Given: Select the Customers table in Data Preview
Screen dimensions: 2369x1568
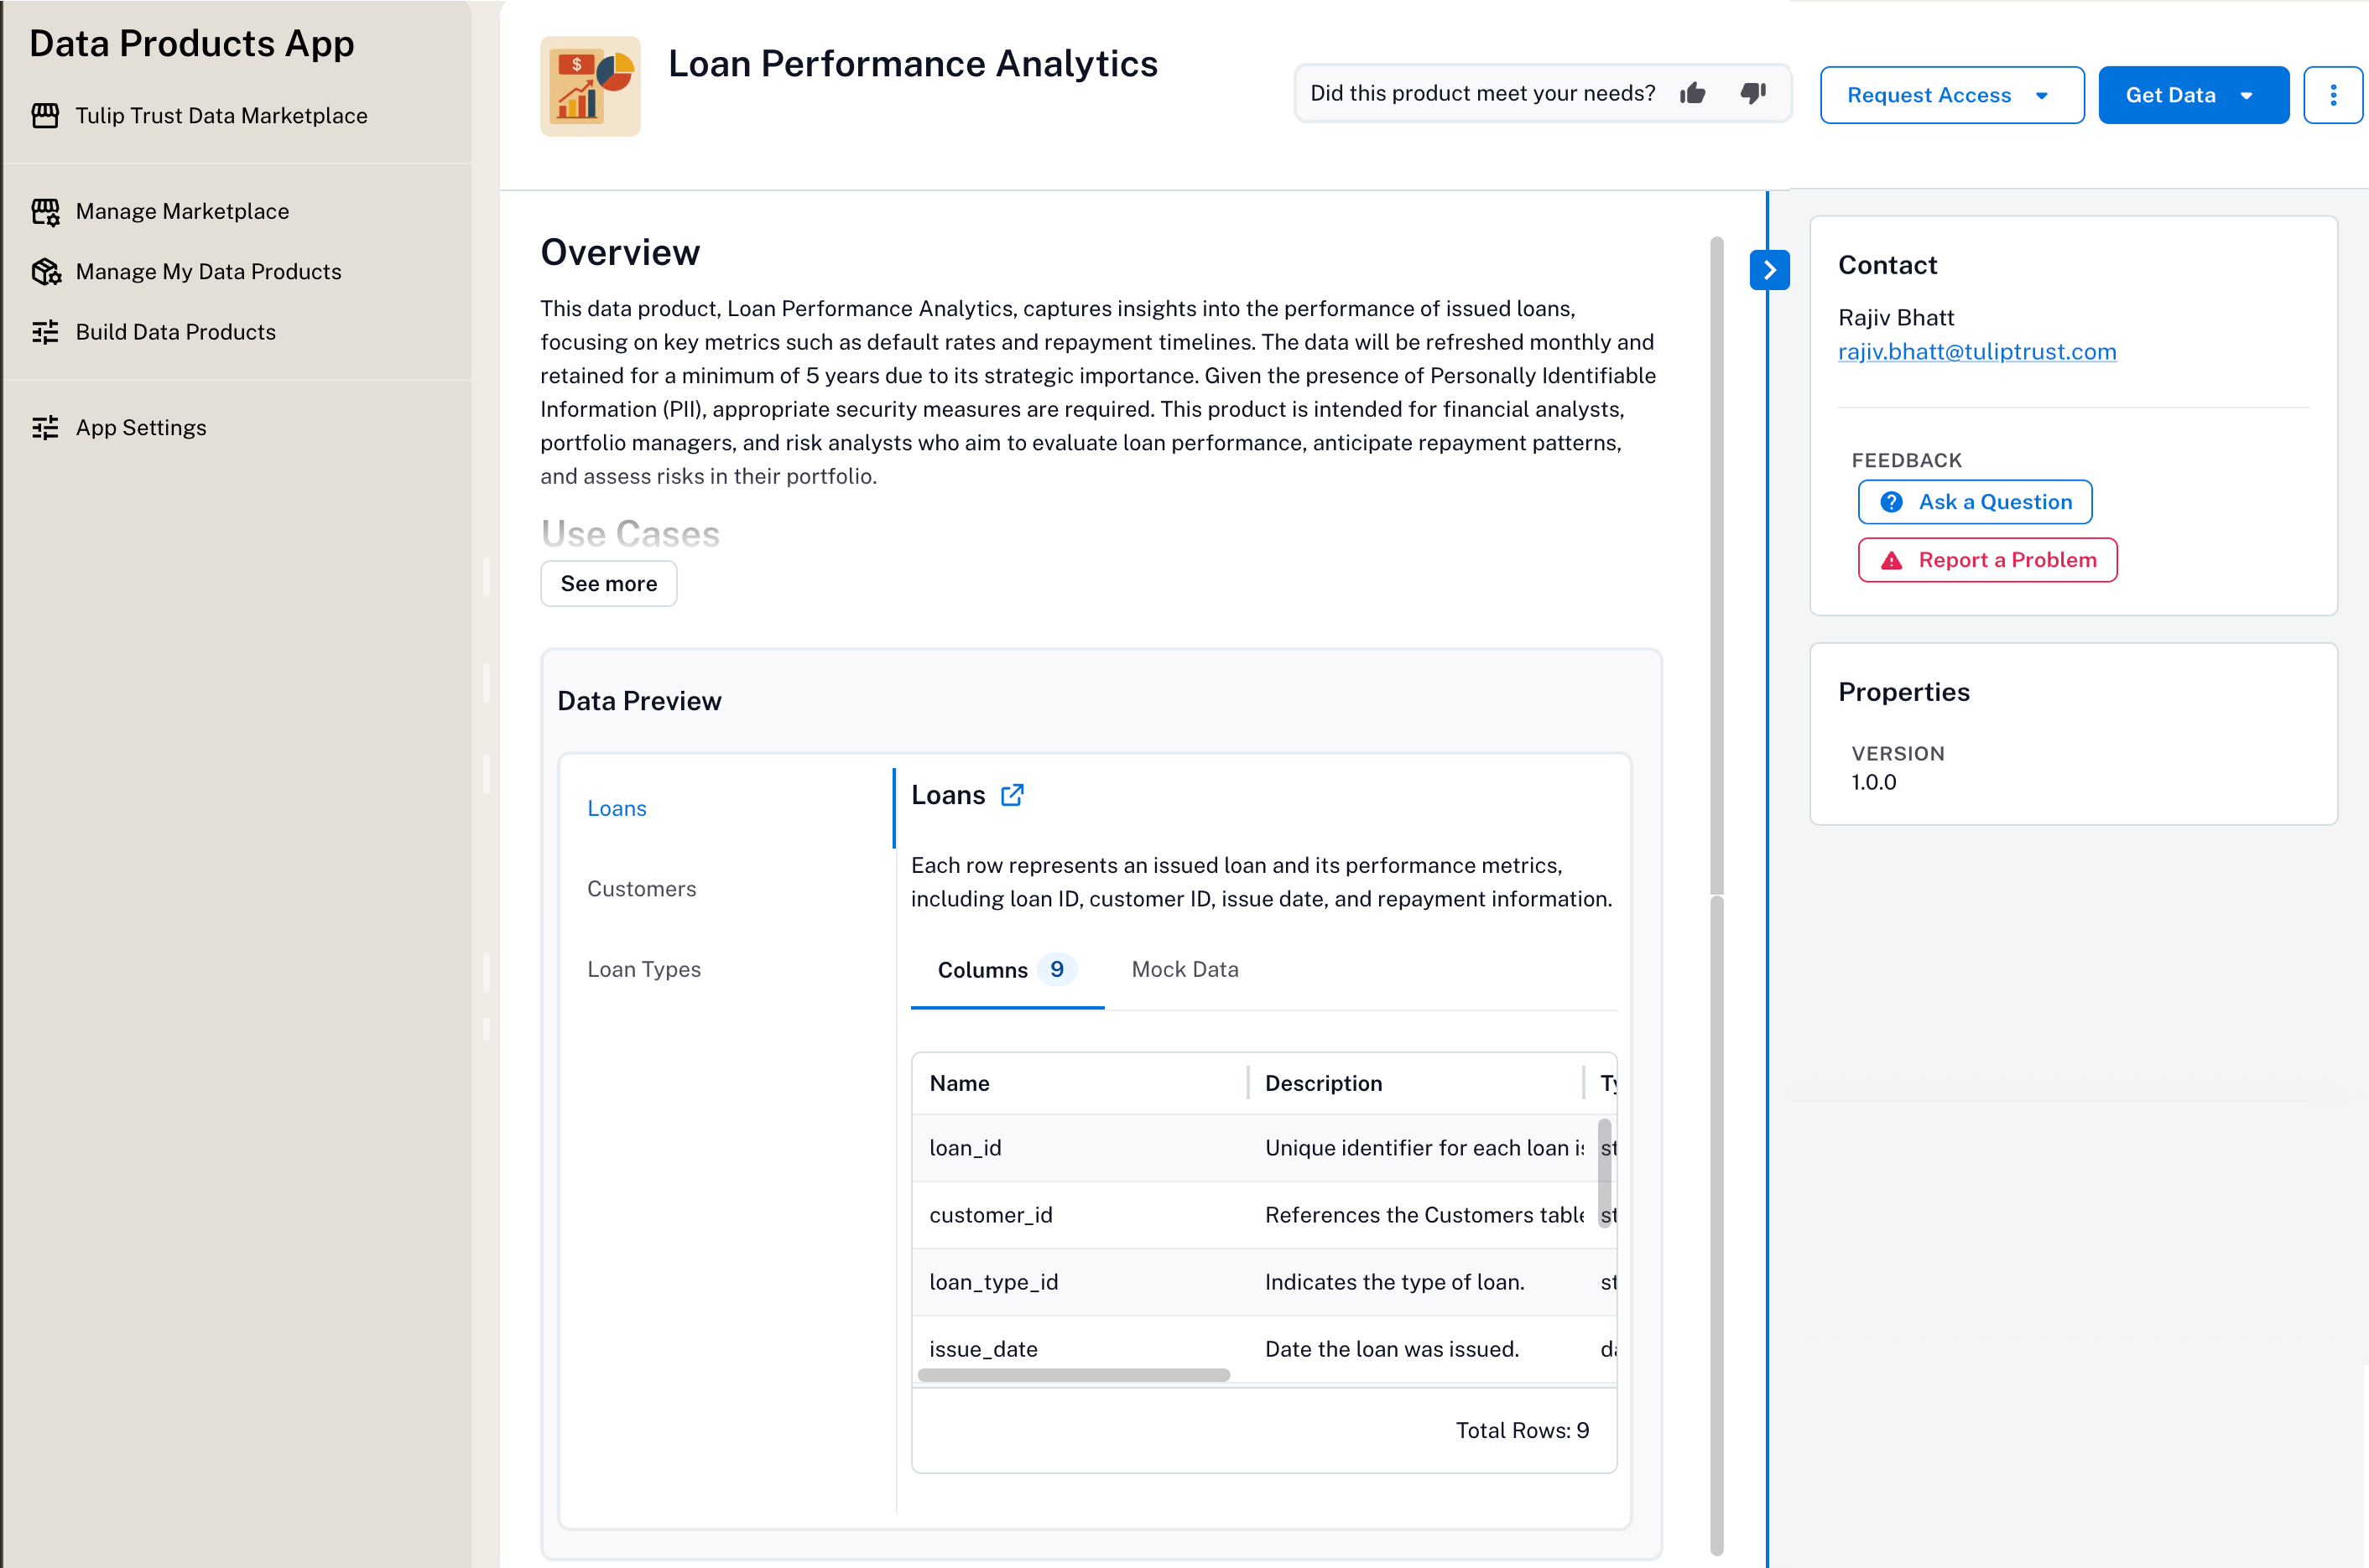Looking at the screenshot, I should click(641, 889).
